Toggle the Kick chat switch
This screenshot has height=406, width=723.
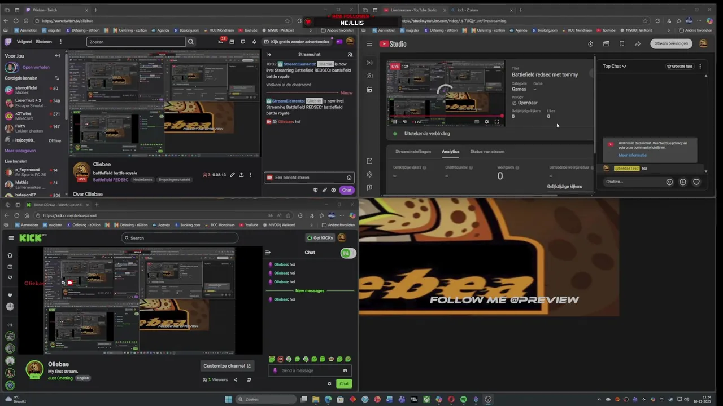(348, 253)
